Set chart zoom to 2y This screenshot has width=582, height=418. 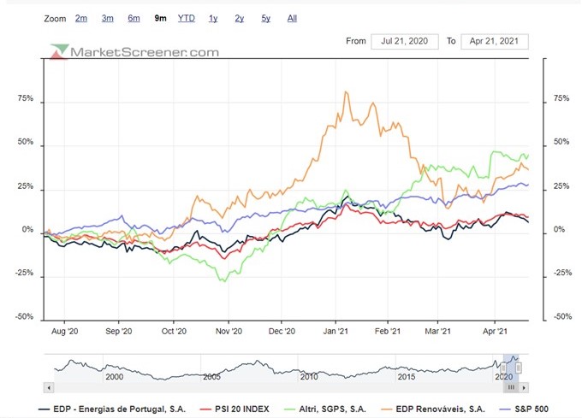point(240,18)
